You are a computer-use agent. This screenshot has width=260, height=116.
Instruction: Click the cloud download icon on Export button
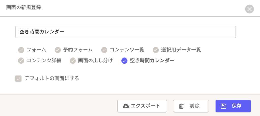pos(126,106)
